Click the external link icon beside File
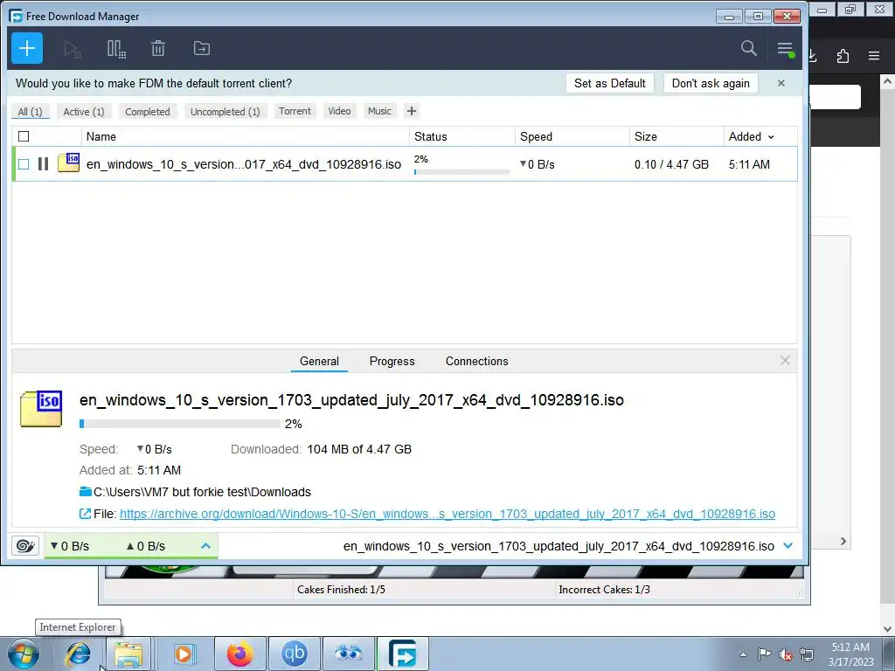The image size is (895, 671). coord(85,514)
